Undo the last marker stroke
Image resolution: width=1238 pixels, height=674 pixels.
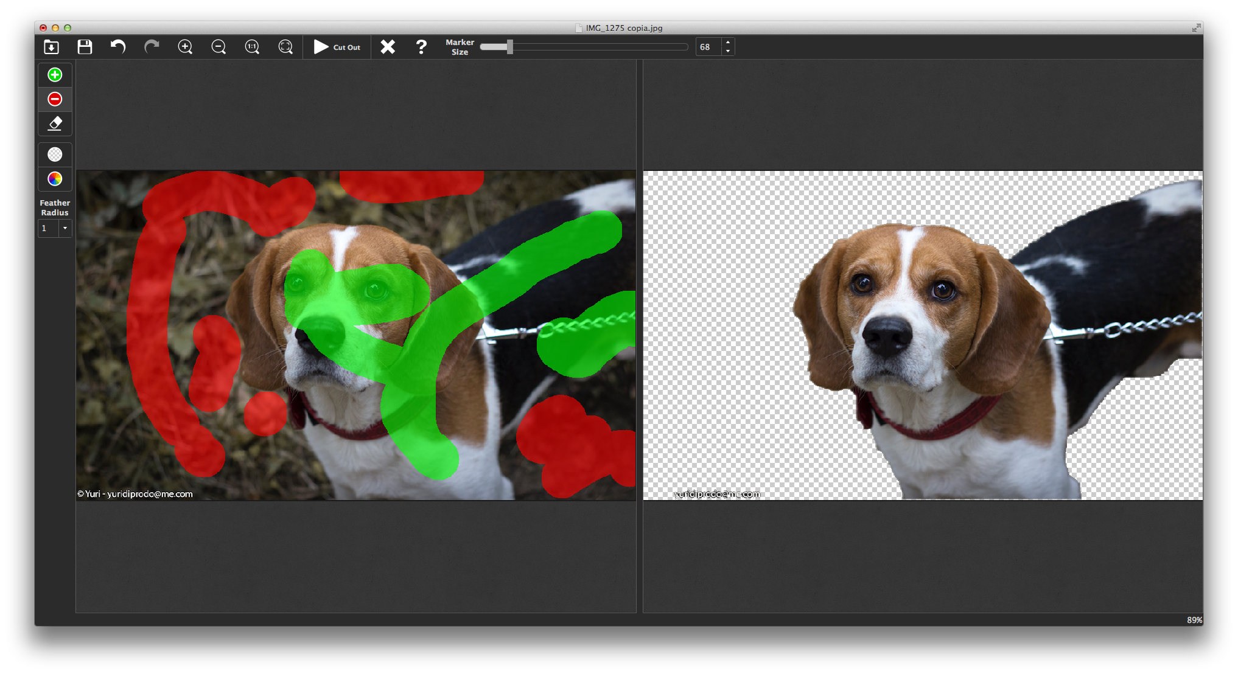click(118, 47)
